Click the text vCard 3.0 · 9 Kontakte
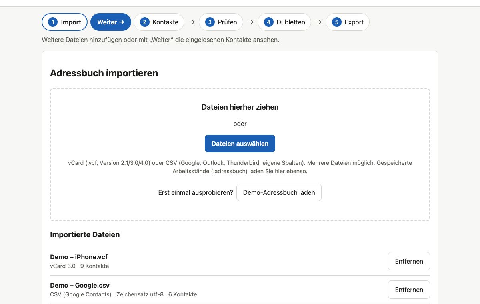The height and width of the screenshot is (304, 480). coord(79,266)
